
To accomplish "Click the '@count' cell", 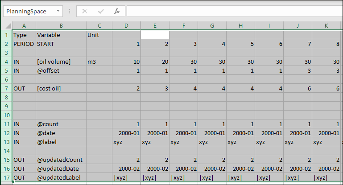I will tap(61, 124).
